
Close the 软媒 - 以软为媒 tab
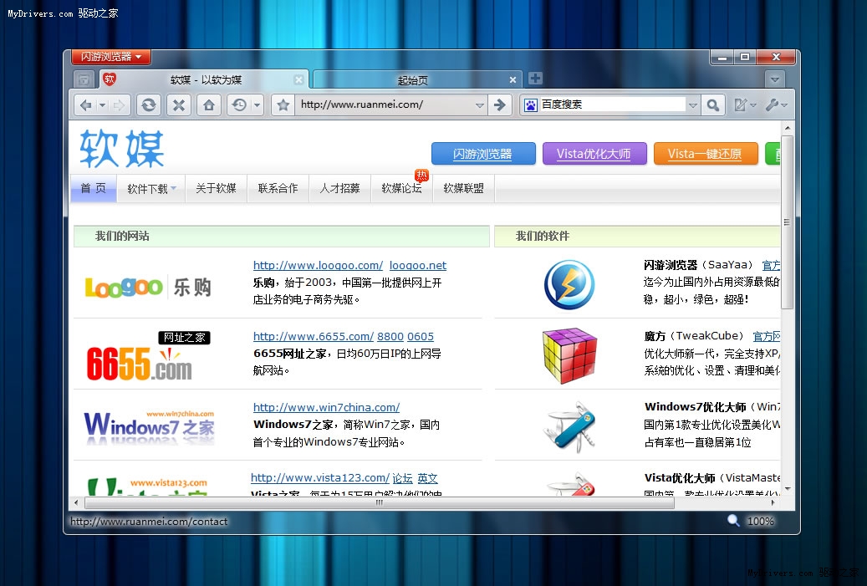[x=298, y=79]
